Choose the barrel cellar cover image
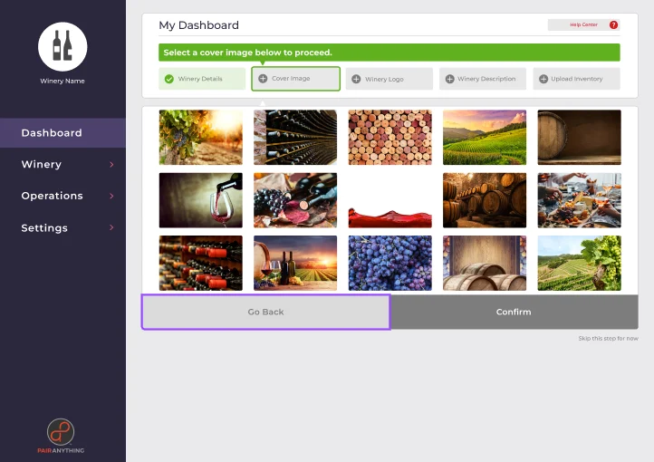The width and height of the screenshot is (654, 462). 485,200
